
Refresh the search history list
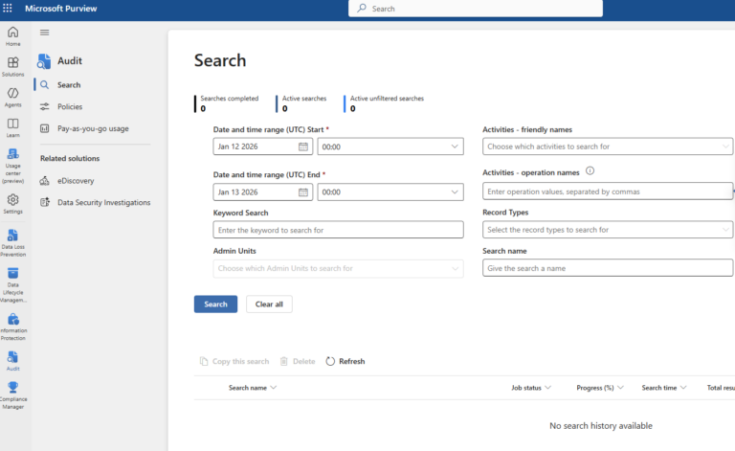tap(345, 361)
